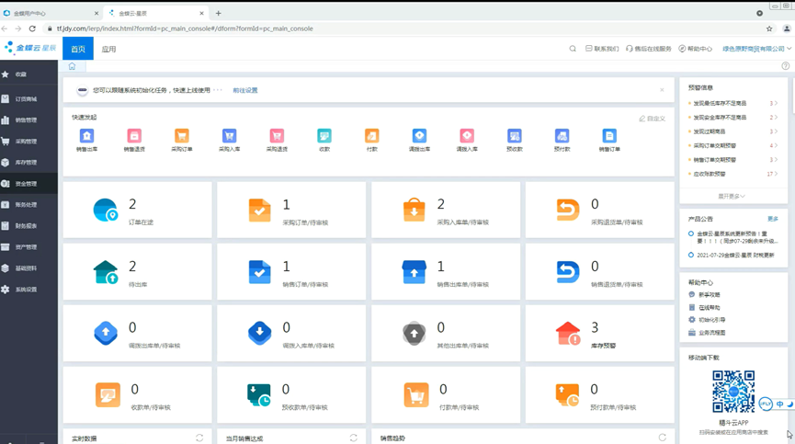Open the 采购退货 quick-start icon

[277, 136]
